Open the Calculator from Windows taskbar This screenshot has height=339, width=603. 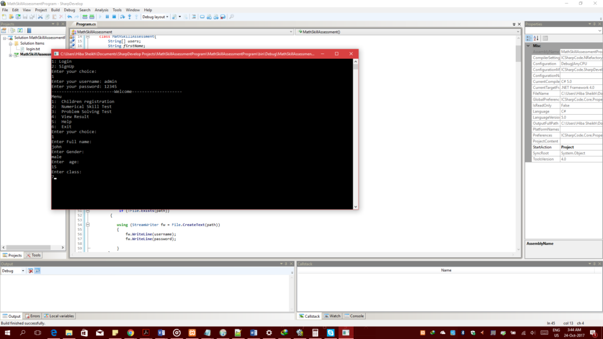pyautogui.click(x=315, y=333)
